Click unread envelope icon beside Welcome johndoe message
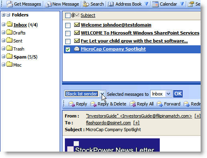The width and height of the screenshot is (207, 158). (77, 24)
